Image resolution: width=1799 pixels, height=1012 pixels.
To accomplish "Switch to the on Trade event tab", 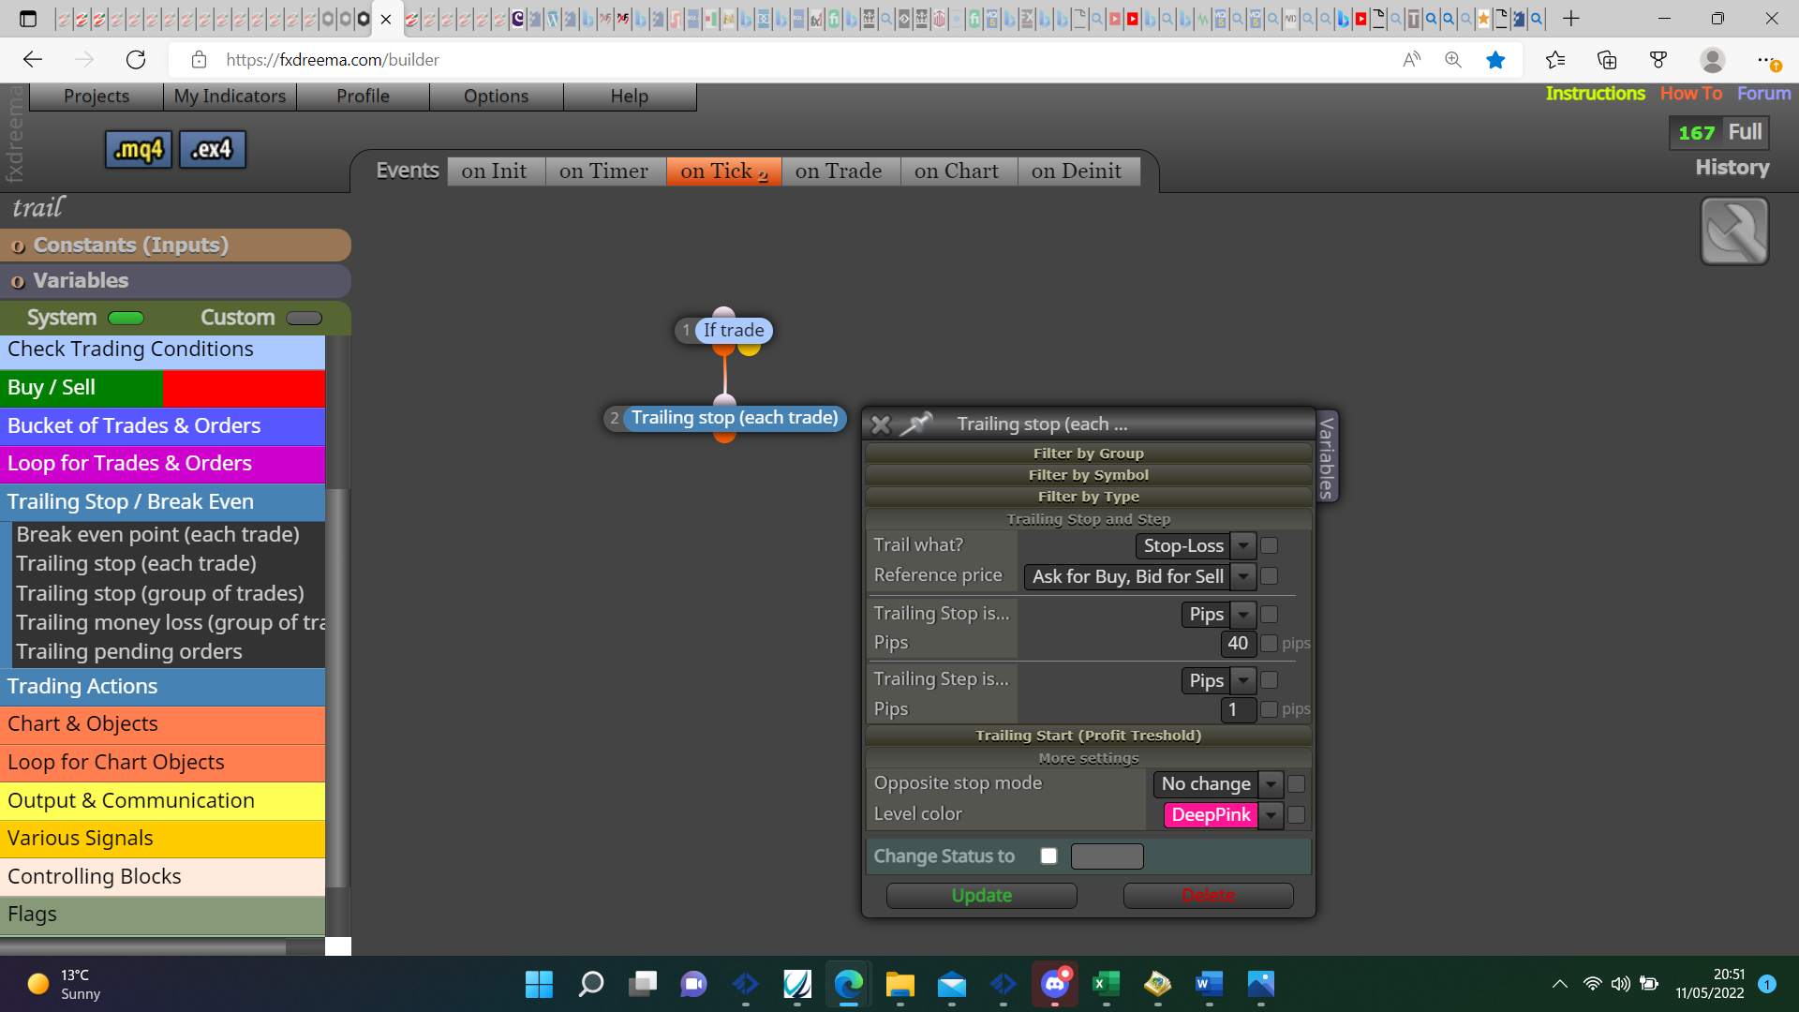I will (x=840, y=171).
